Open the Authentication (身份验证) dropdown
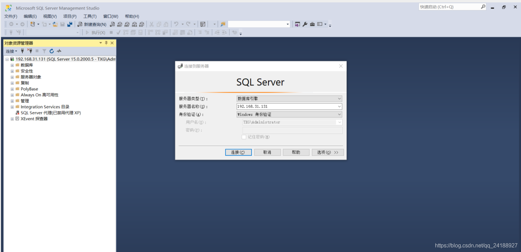Viewport: 521px width, 252px height. pyautogui.click(x=339, y=114)
